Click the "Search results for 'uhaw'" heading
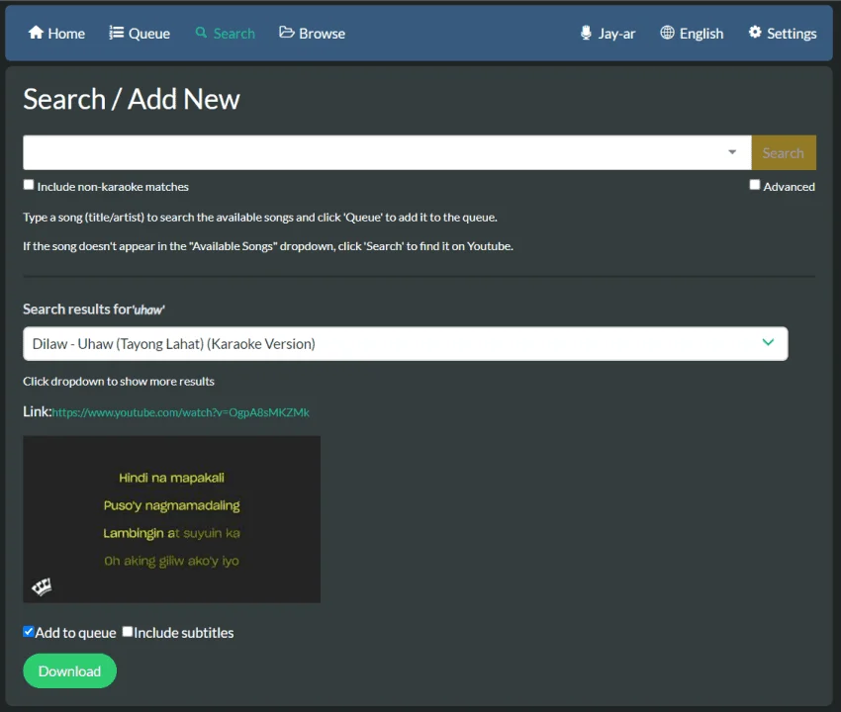Viewport: 841px width, 712px height. [94, 310]
